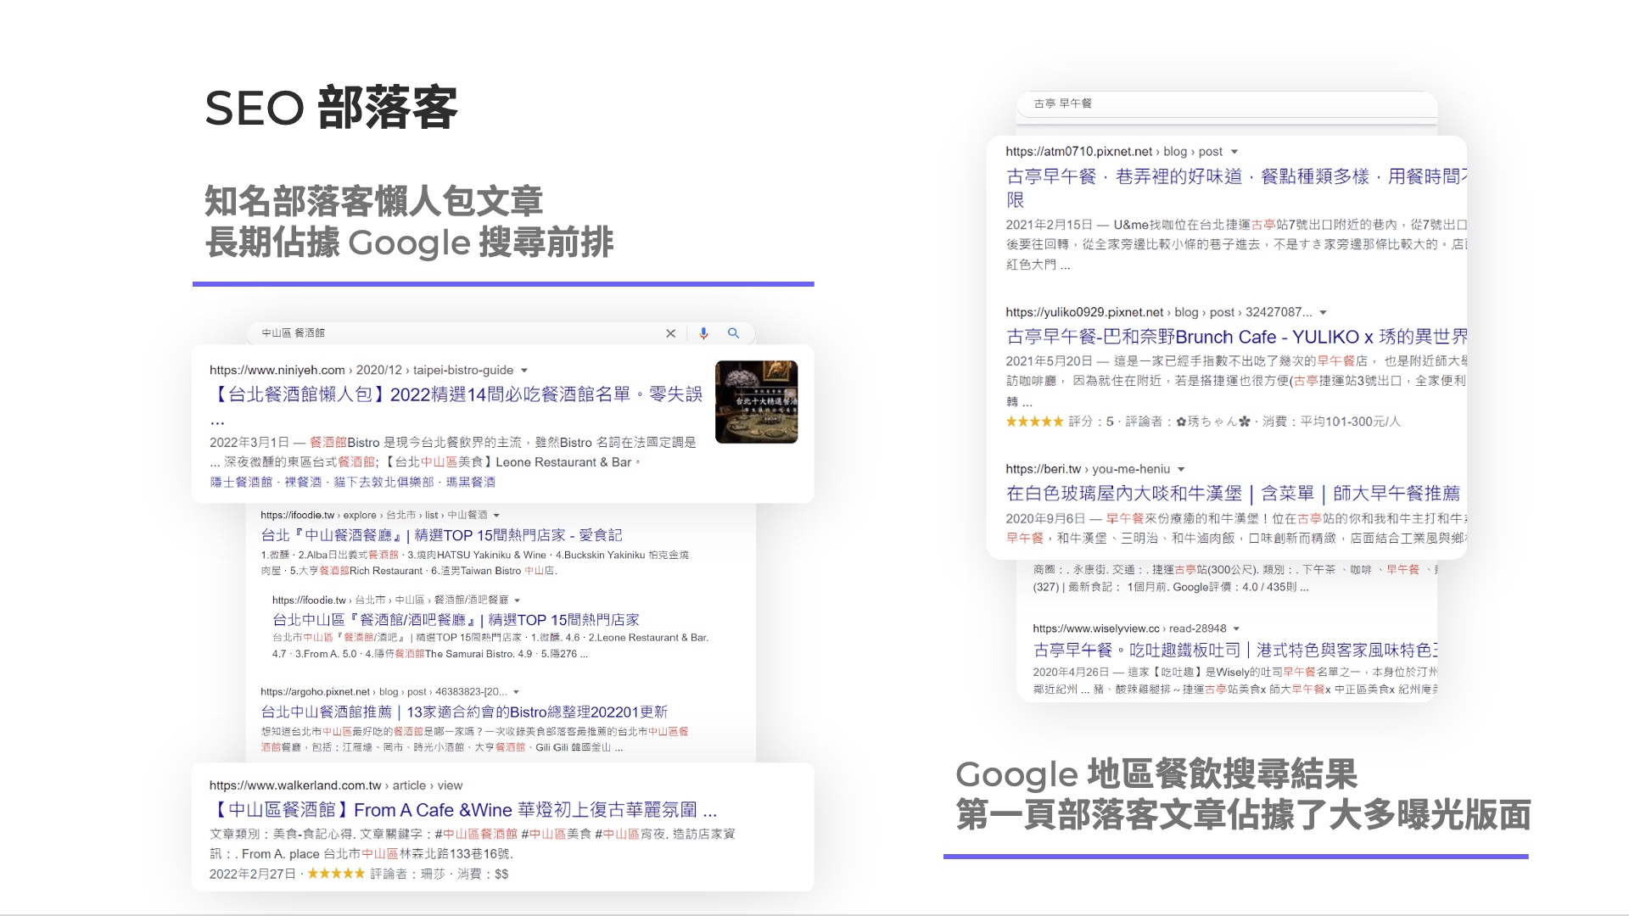This screenshot has width=1629, height=916.
Task: Open 古亭早午餐-巴和奈野Brunch Cafe link
Action: pos(1236,337)
